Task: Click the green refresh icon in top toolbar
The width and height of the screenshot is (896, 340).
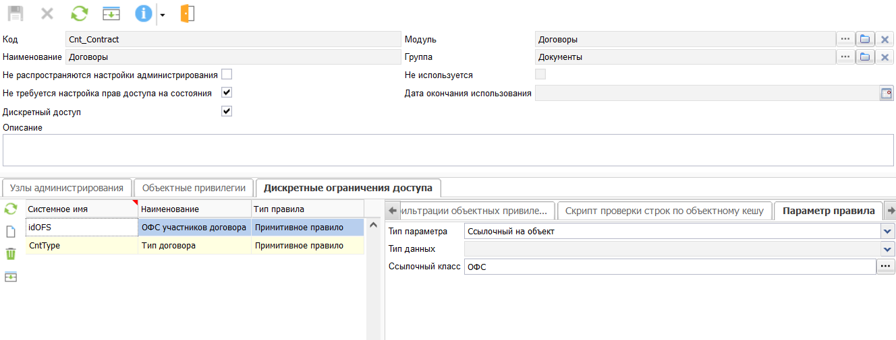Action: 80,13
